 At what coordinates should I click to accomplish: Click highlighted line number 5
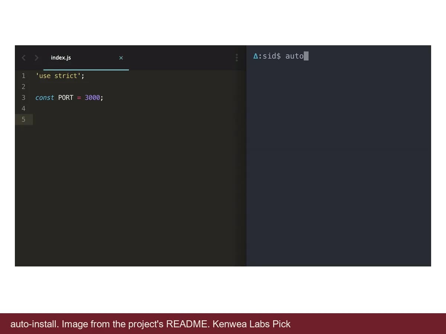(23, 119)
